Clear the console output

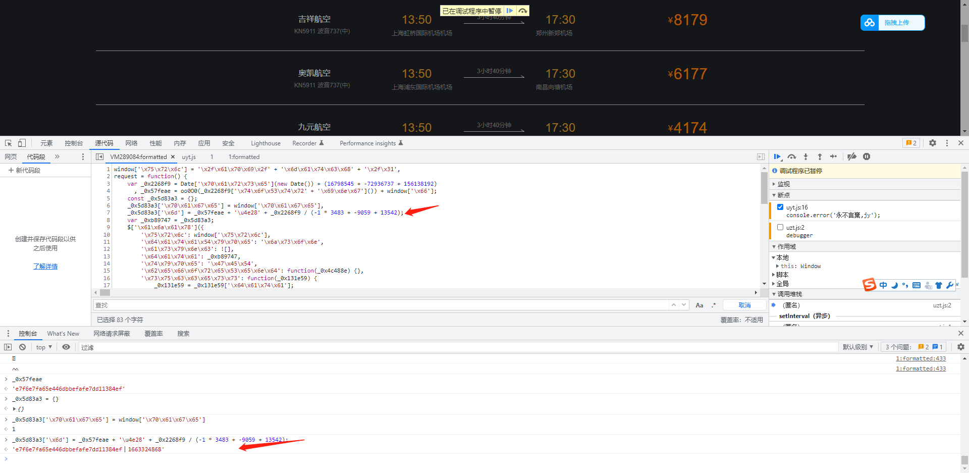(x=22, y=347)
